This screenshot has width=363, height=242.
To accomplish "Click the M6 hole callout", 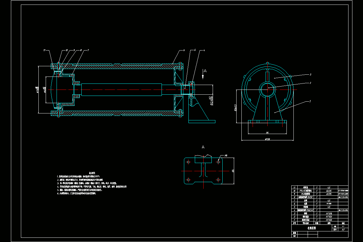I will (x=226, y=155).
